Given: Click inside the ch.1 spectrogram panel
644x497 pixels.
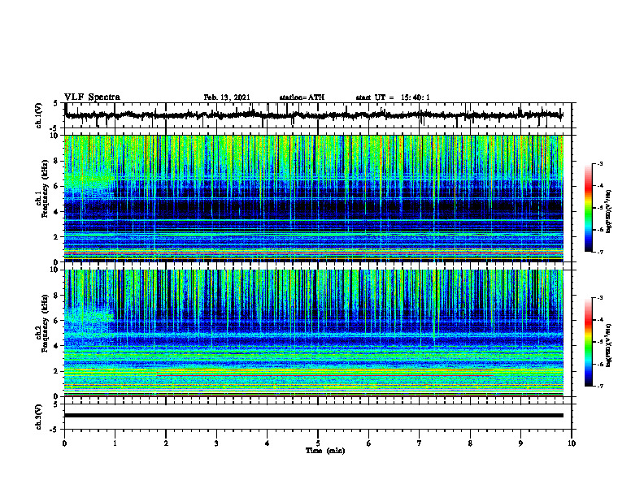Looking at the screenshot, I should click(313, 198).
